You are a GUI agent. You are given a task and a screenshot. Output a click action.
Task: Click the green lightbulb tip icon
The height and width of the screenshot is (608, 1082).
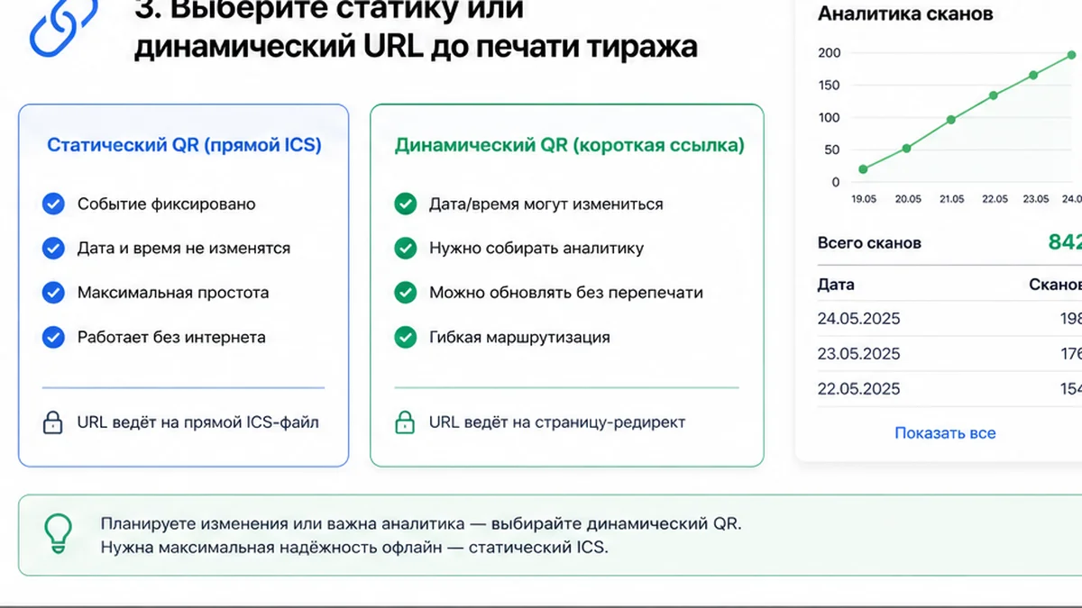(x=59, y=534)
